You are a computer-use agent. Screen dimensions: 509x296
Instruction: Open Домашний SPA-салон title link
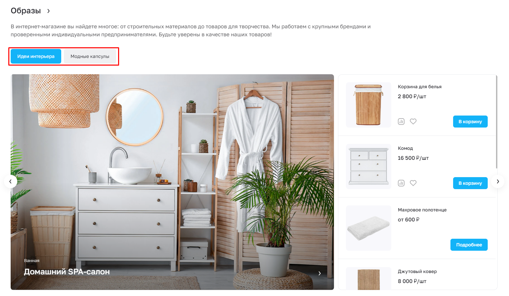(67, 272)
